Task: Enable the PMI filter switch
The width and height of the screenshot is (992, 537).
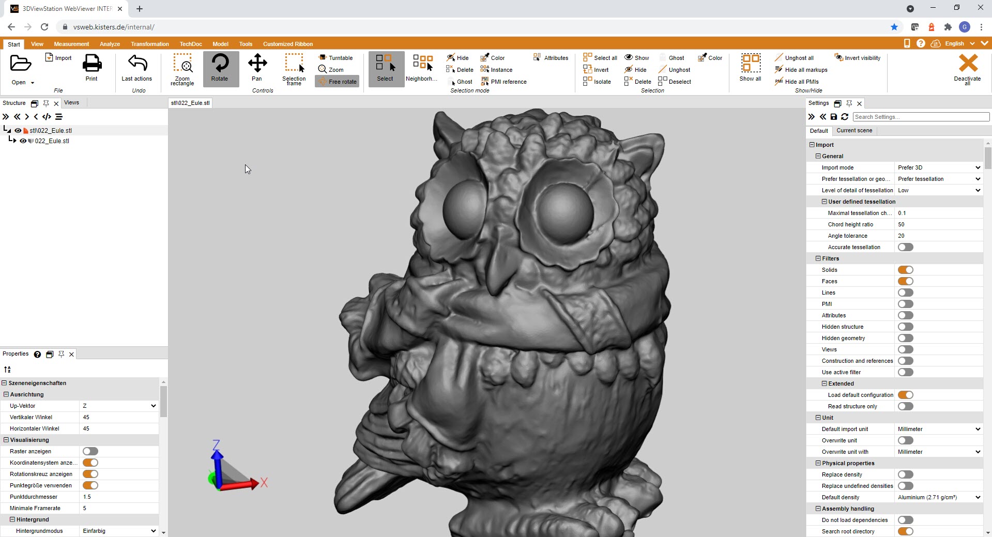Action: click(x=906, y=304)
